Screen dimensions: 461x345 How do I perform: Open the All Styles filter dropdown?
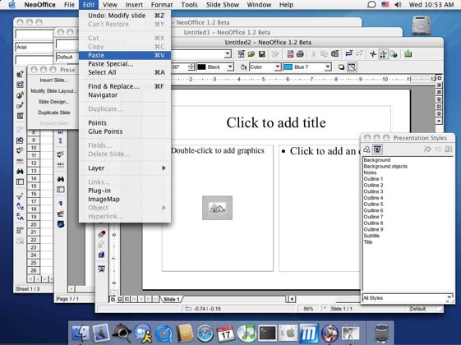(408, 298)
